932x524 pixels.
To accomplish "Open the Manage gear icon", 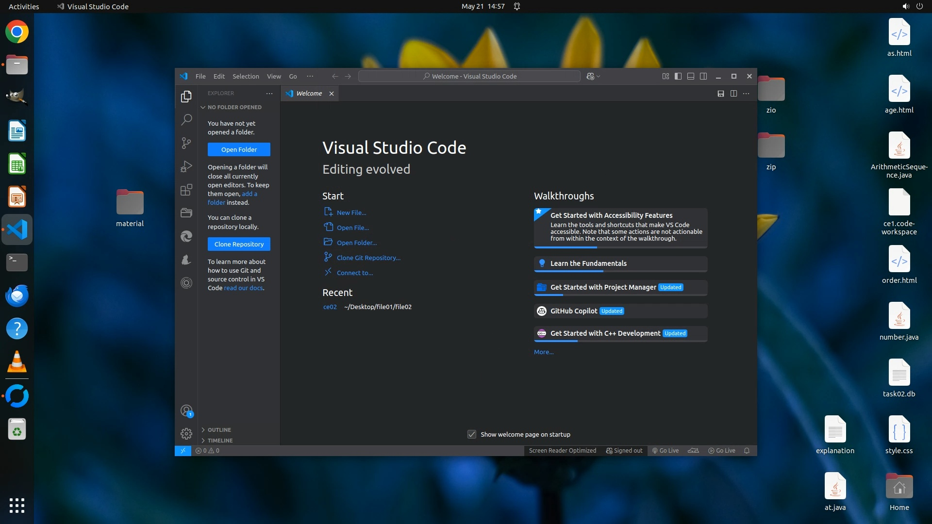I will pos(186,434).
